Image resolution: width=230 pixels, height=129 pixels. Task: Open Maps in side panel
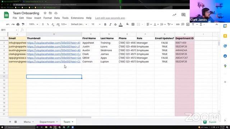coord(225,66)
